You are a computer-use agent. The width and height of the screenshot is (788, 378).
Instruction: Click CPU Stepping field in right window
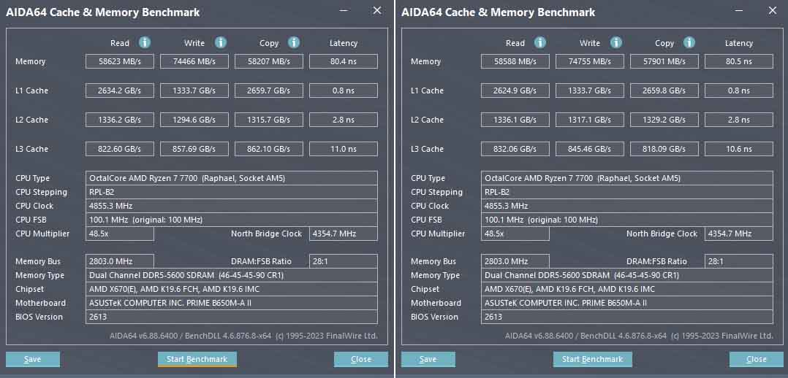click(627, 192)
